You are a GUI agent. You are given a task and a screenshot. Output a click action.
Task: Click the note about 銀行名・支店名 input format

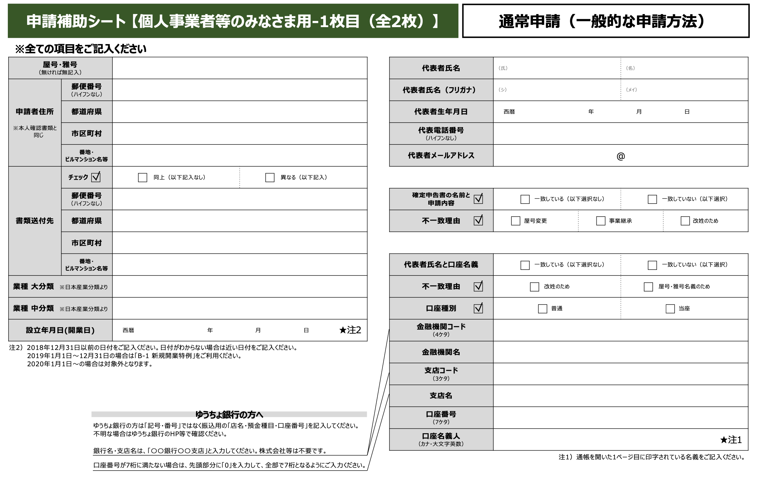pyautogui.click(x=210, y=451)
